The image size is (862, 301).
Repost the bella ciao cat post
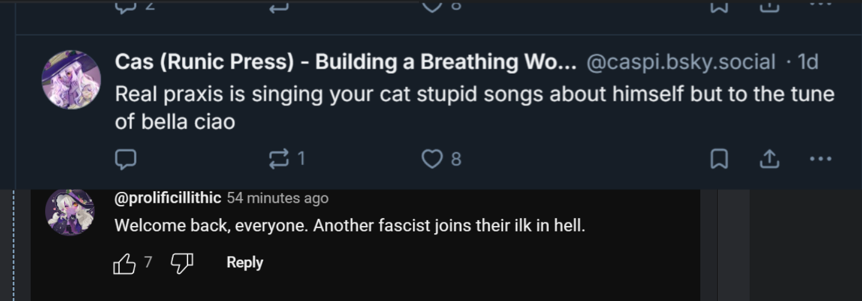278,159
